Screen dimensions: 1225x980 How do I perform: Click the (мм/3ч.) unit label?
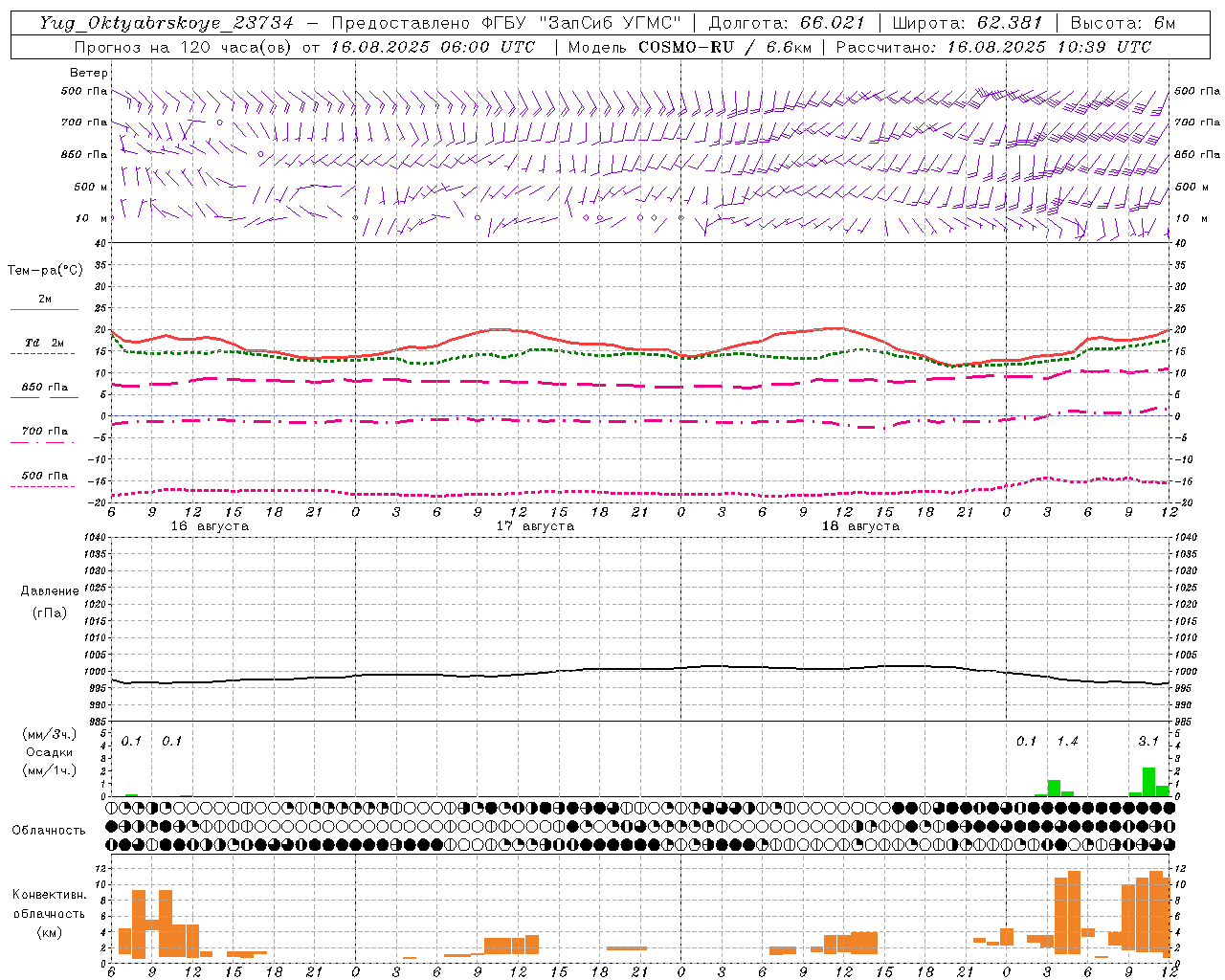[x=49, y=735]
